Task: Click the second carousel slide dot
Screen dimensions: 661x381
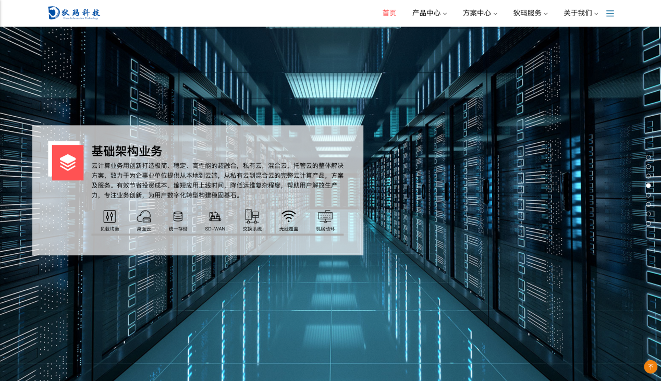Action: point(648,167)
